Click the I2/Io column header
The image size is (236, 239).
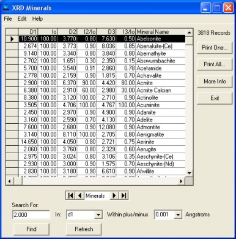87,32
